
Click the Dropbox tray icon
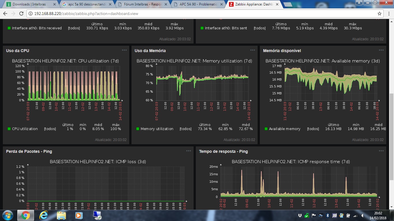click(x=300, y=215)
